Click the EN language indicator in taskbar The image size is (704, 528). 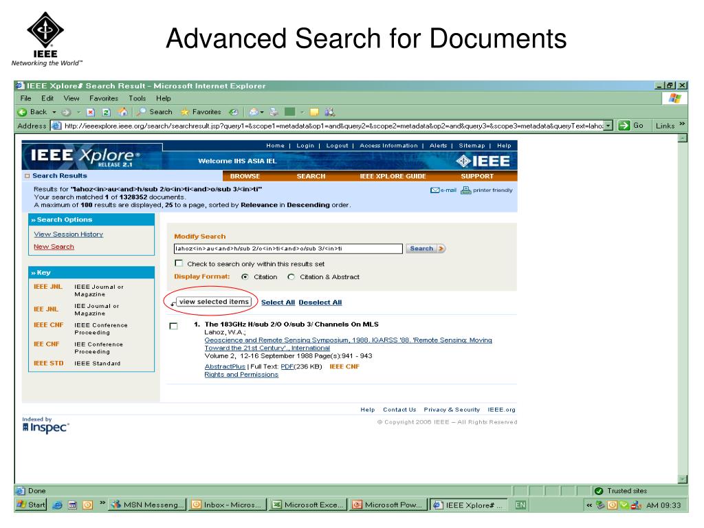pyautogui.click(x=520, y=505)
